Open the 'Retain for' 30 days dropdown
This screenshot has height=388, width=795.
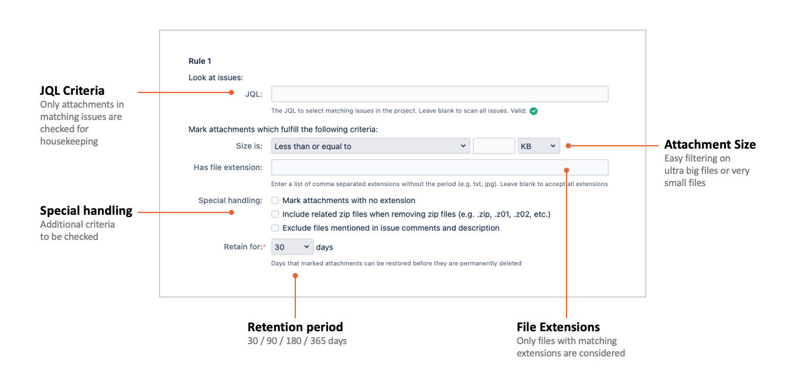(x=292, y=247)
